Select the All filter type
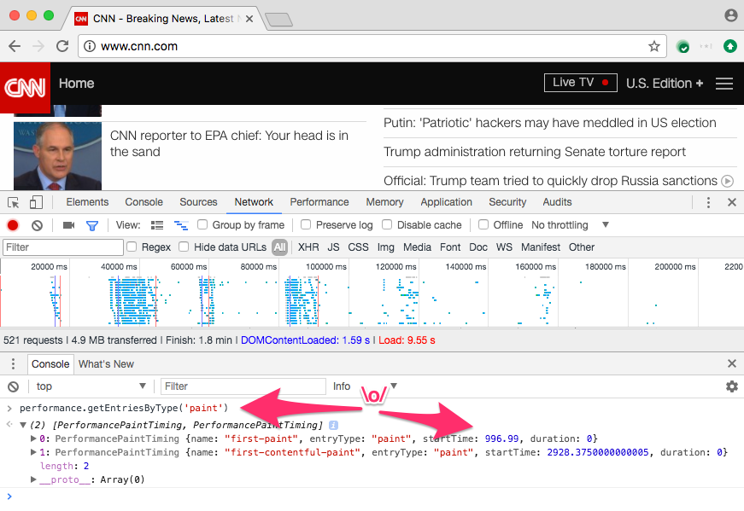This screenshot has height=511, width=744. (x=279, y=247)
